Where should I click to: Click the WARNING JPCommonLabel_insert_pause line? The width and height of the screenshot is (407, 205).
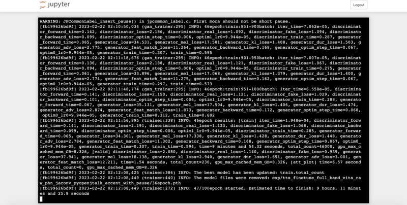pyautogui.click(x=165, y=21)
